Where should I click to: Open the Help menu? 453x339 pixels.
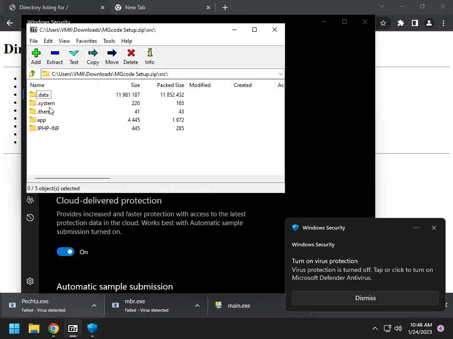(x=127, y=41)
